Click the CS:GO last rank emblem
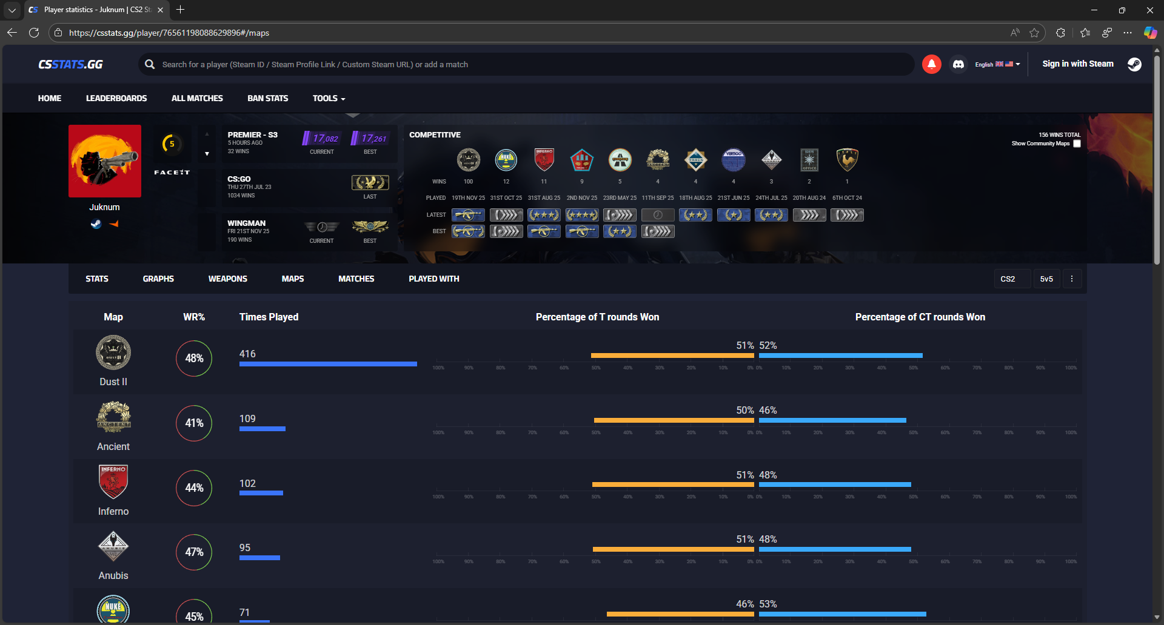This screenshot has height=625, width=1164. [370, 182]
